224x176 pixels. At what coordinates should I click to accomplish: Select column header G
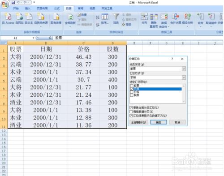click(166, 43)
